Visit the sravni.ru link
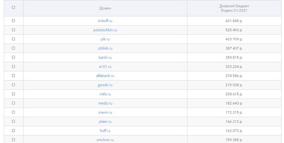284x143 pixels. pyautogui.click(x=105, y=112)
